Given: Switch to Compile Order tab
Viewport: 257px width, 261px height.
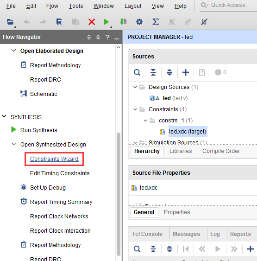Looking at the screenshot, I should point(221,151).
